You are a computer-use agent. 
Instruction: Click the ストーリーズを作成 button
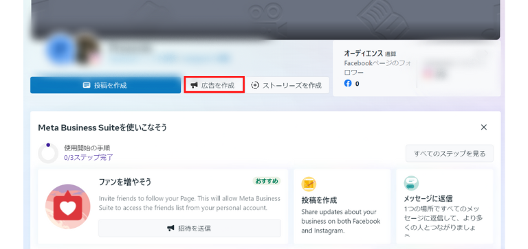[x=287, y=85]
